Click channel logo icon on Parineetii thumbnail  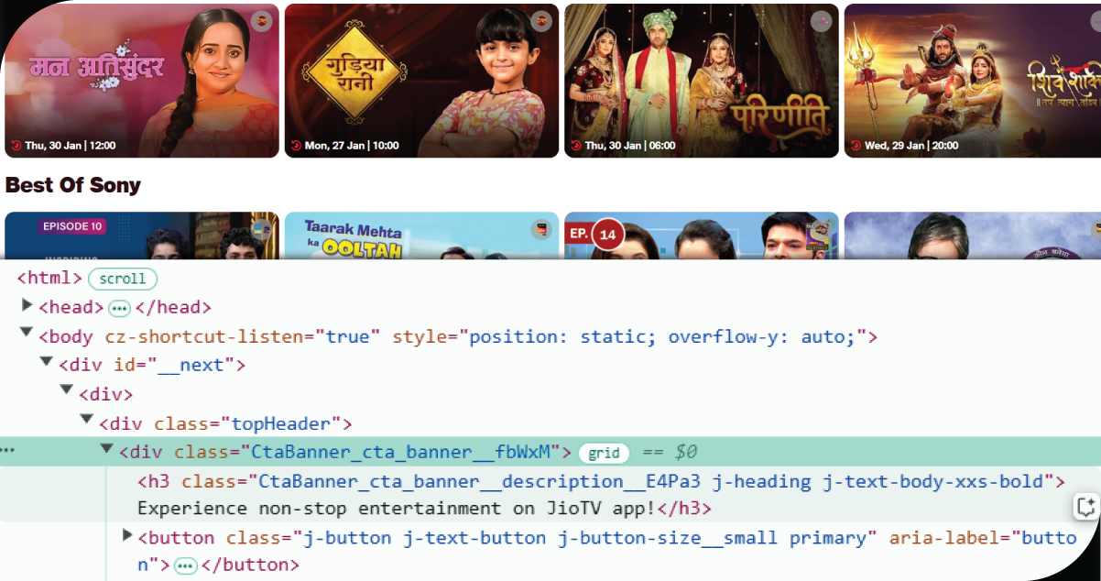click(821, 20)
